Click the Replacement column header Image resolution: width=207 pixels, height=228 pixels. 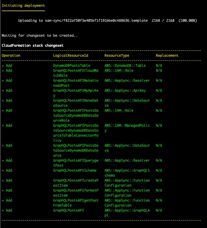167,56
